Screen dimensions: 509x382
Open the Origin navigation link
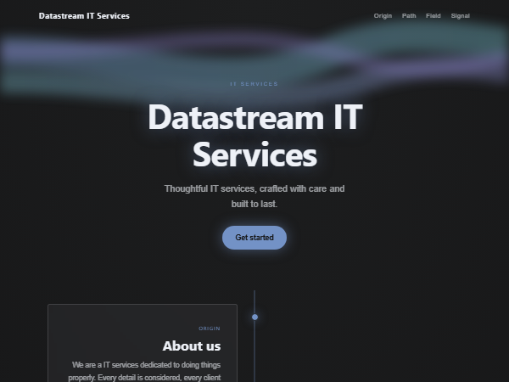point(383,16)
